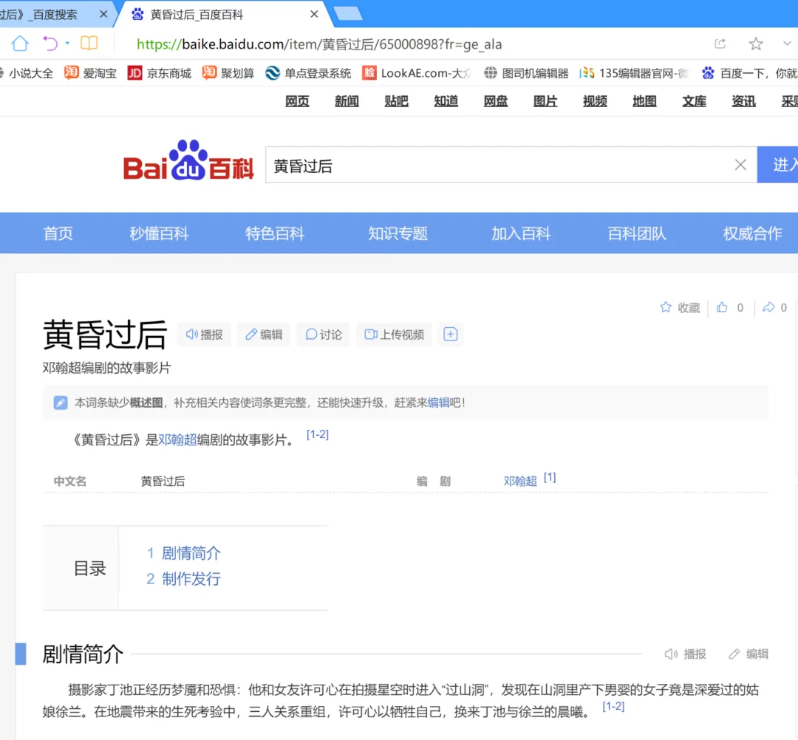Open the LookAE.com bookmark
Image resolution: width=798 pixels, height=740 pixels.
point(416,73)
